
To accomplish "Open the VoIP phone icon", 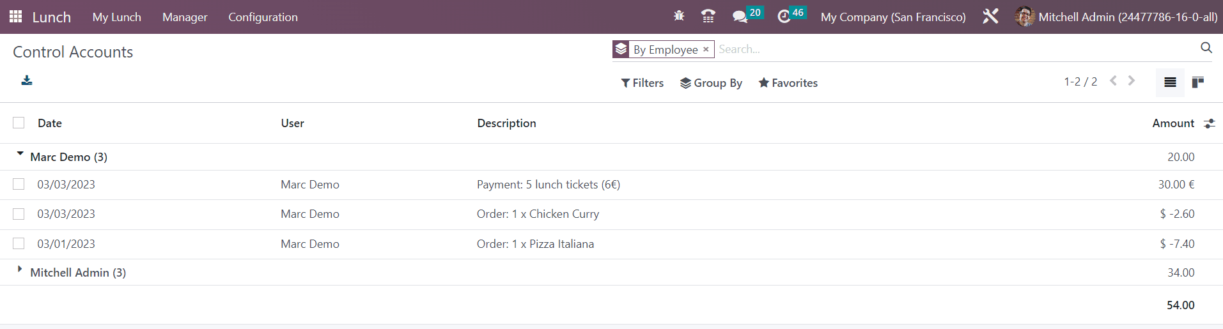I will (x=708, y=16).
